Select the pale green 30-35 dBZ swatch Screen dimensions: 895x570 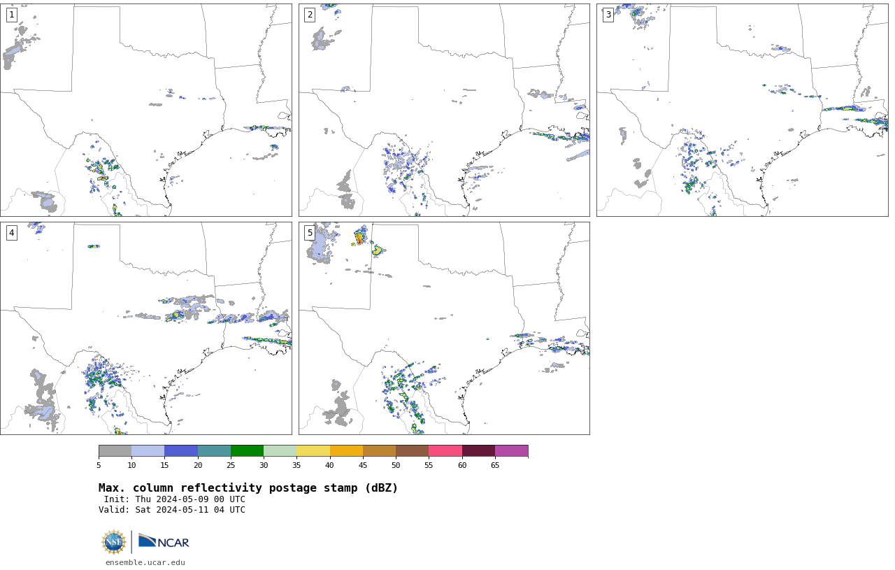(x=280, y=450)
